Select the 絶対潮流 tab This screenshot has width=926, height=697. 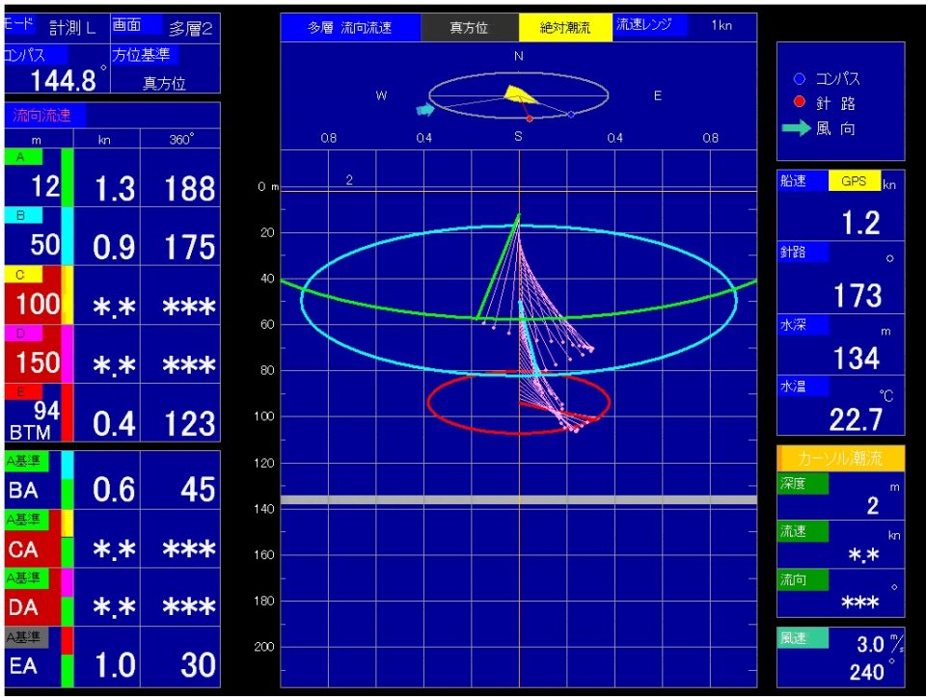(x=565, y=27)
